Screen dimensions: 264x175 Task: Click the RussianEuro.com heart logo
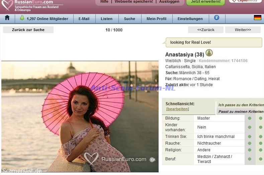point(7,5)
